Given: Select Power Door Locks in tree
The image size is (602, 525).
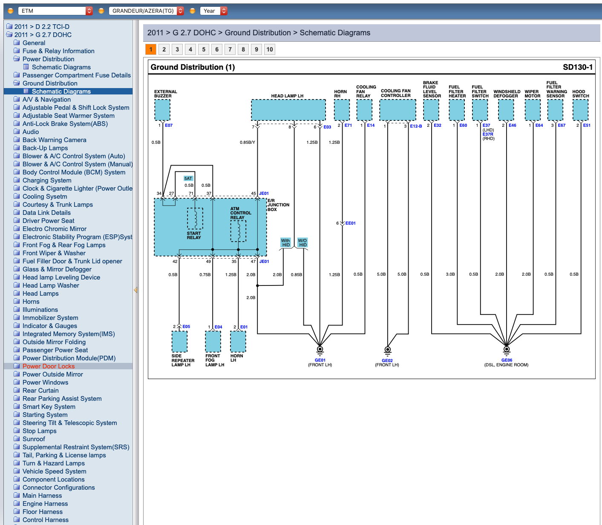Looking at the screenshot, I should (49, 366).
